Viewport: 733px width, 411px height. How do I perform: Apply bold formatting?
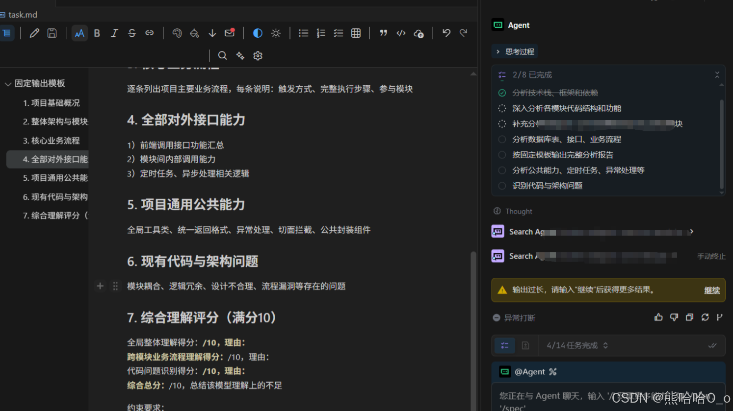point(97,33)
